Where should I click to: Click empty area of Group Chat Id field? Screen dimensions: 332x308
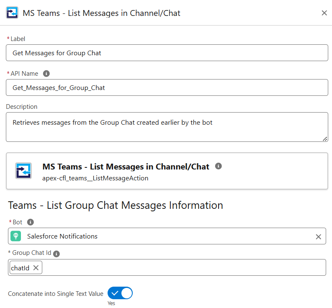184,267
